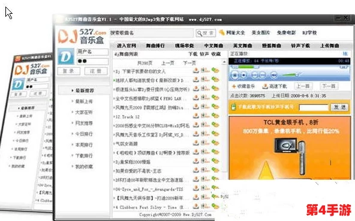This screenshot has width=355, height=221.
Task: Download the song 气氛女高潮
Action: [196, 143]
